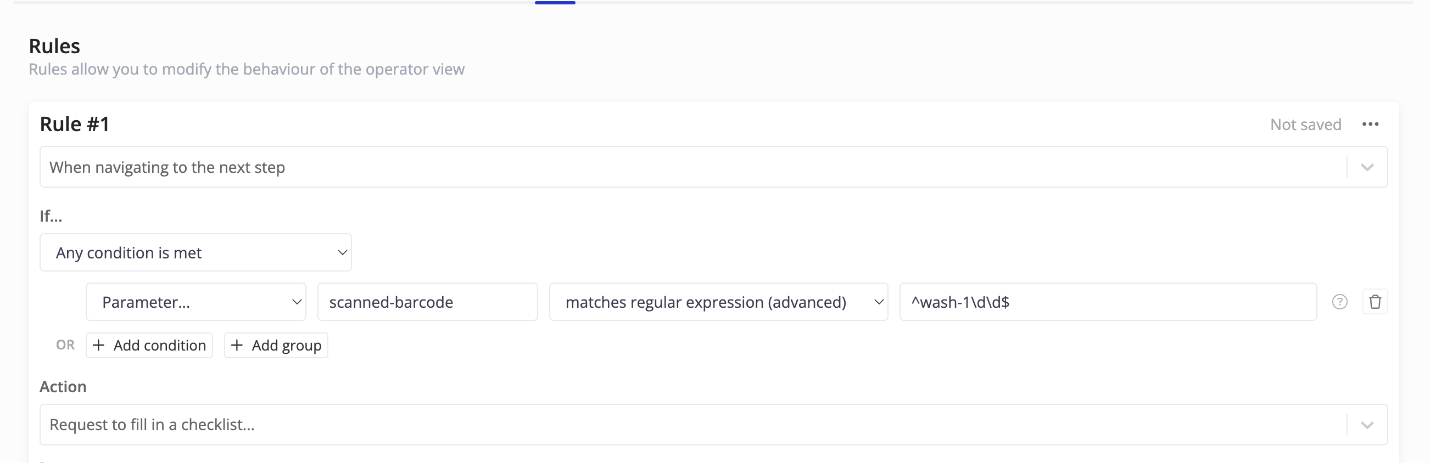Open the 'Any condition is met' dropdown

[x=195, y=252]
